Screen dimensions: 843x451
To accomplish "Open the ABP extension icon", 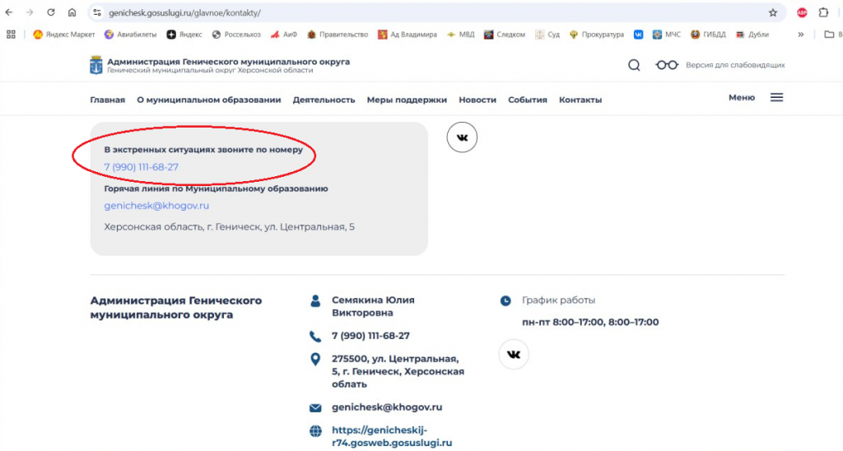I will pos(802,13).
